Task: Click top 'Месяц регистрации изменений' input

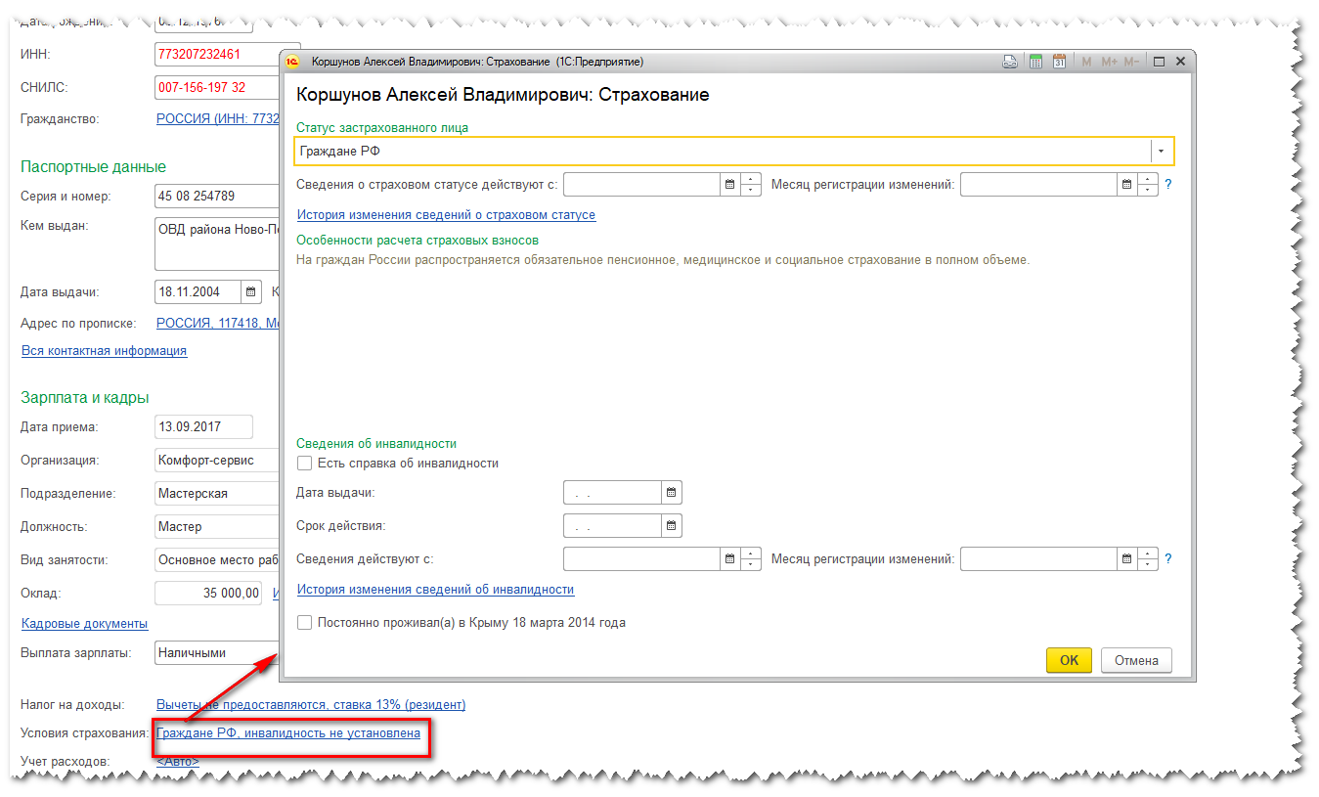Action: 1039,184
